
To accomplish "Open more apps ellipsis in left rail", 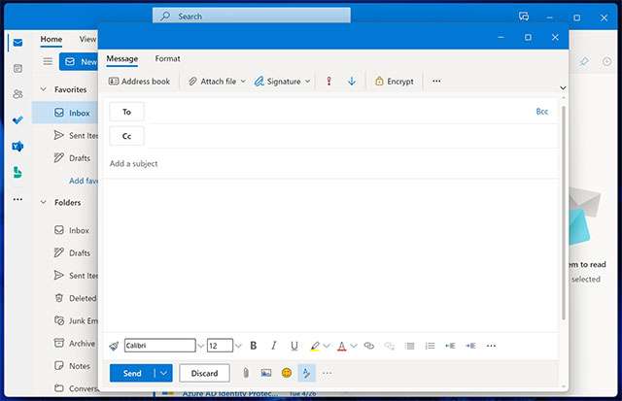I will pyautogui.click(x=17, y=199).
